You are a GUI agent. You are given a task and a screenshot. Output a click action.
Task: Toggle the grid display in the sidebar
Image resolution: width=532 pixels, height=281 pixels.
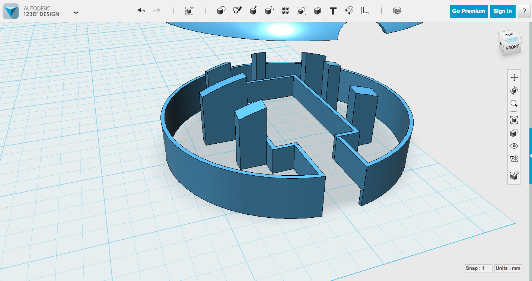click(514, 159)
